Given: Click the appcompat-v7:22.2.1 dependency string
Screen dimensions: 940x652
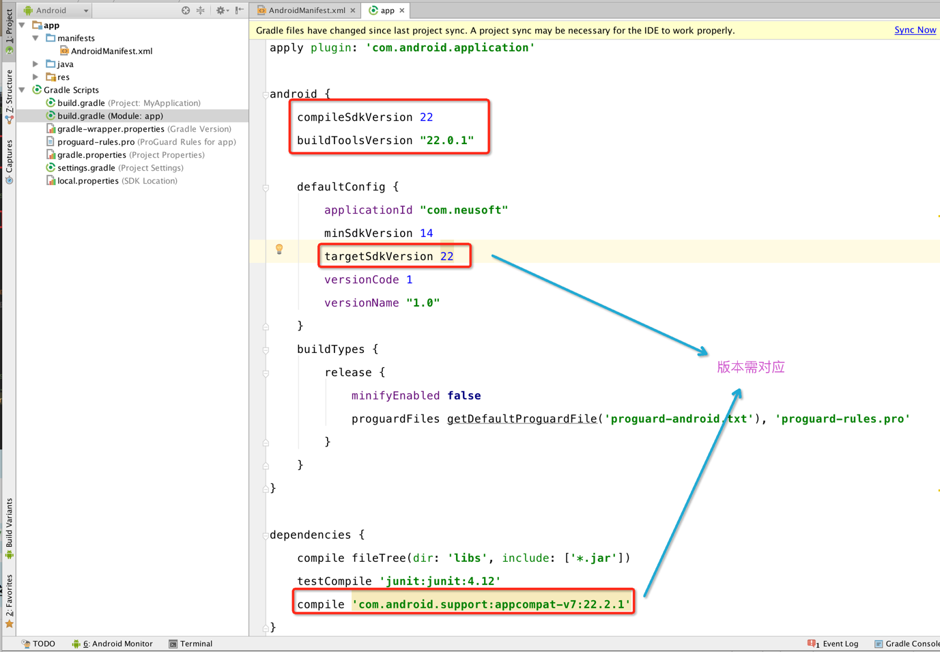Looking at the screenshot, I should [492, 605].
